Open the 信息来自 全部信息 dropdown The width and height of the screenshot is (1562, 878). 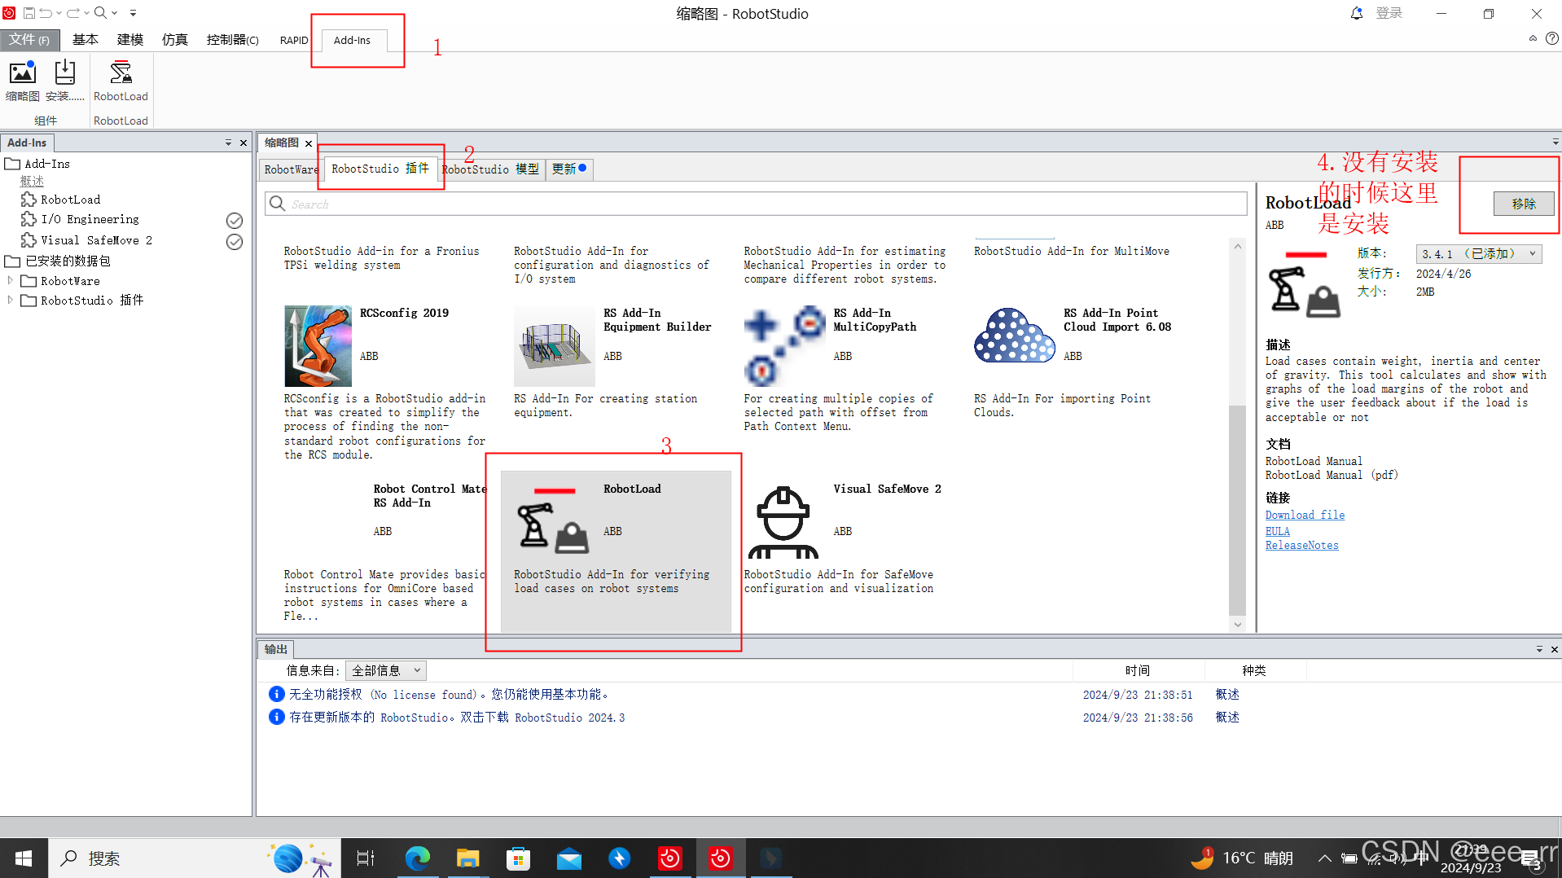[386, 670]
